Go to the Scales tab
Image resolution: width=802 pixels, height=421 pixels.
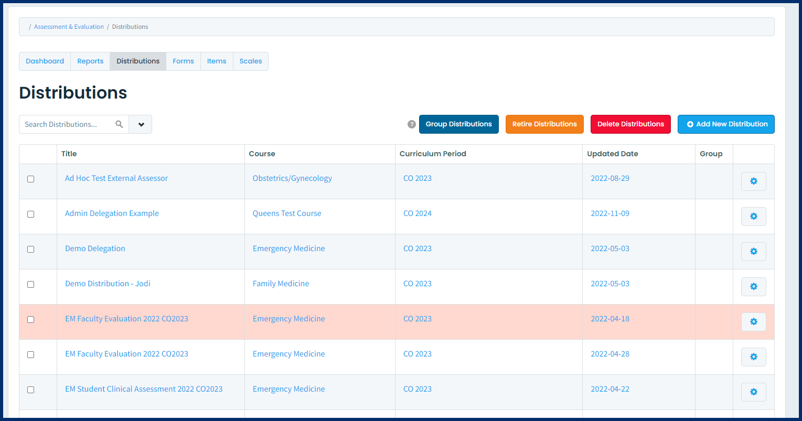250,61
